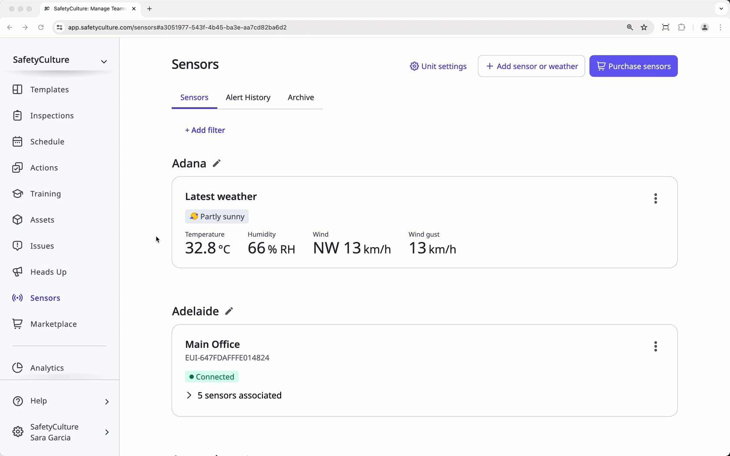The width and height of the screenshot is (730, 456).
Task: Click the 66 % RH humidity value
Action: [271, 248]
